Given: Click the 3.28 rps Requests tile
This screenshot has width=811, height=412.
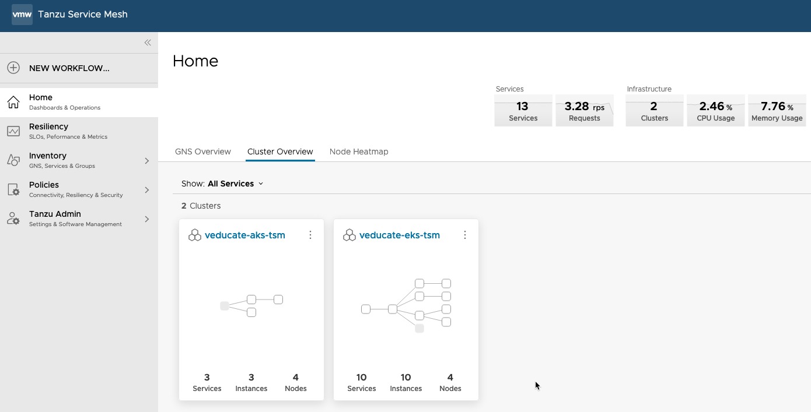Looking at the screenshot, I should 585,111.
